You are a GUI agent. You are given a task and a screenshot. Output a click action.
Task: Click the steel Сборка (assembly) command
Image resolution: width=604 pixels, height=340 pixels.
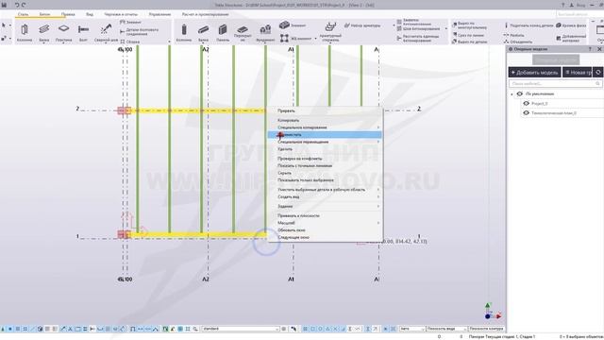click(x=130, y=42)
